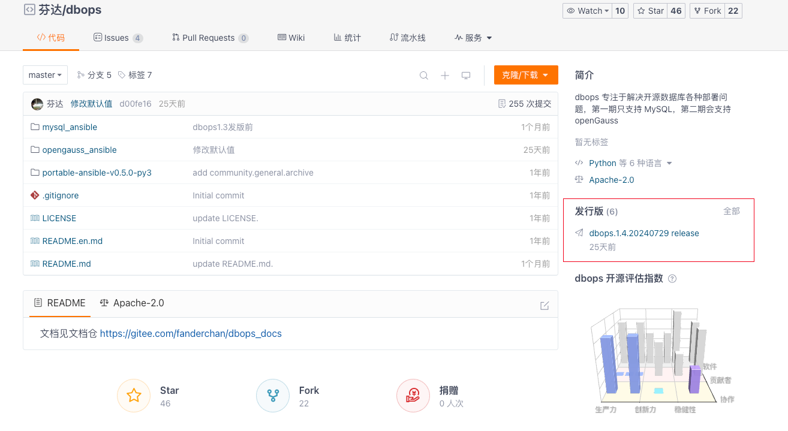Viewport: 788px width, 431px height.
Task: Expand the 服务 menu
Action: click(473, 38)
